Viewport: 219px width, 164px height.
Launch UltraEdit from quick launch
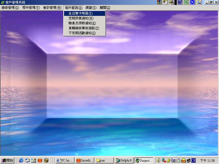click(46, 160)
